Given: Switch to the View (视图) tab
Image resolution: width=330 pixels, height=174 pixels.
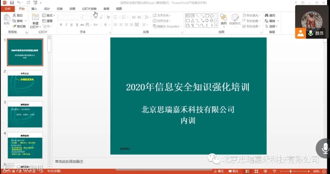Looking at the screenshot, I should coord(119,9).
